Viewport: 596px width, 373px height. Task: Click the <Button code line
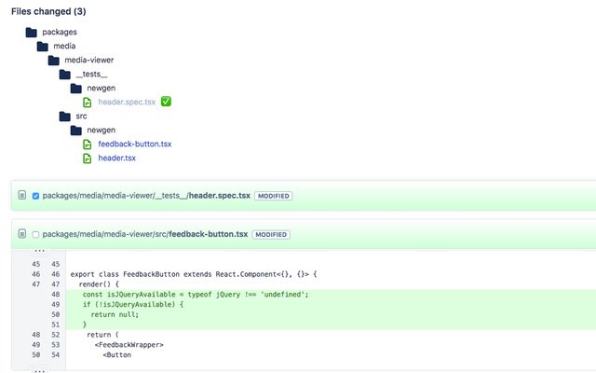coord(116,354)
